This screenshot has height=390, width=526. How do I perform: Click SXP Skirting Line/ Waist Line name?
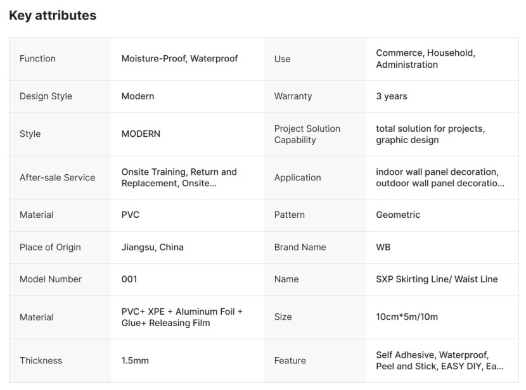tap(437, 279)
